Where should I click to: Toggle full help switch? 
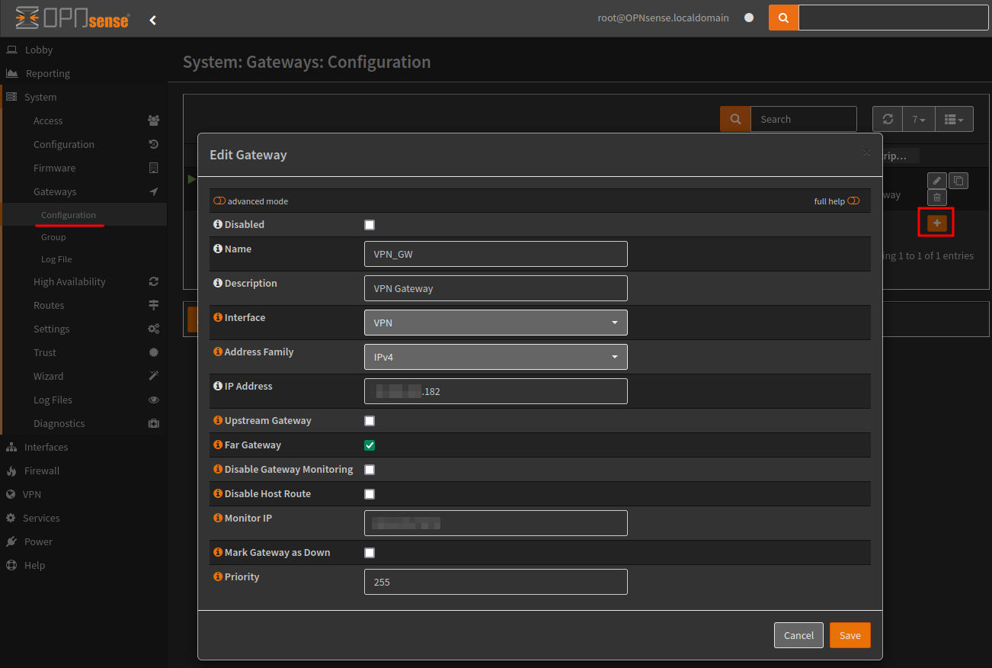[853, 201]
